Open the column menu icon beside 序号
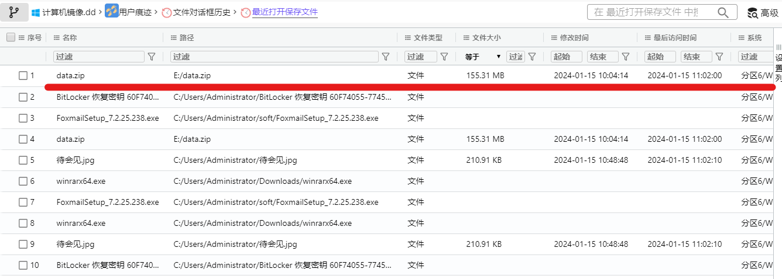Viewport: 782px width, 279px height. tap(22, 38)
